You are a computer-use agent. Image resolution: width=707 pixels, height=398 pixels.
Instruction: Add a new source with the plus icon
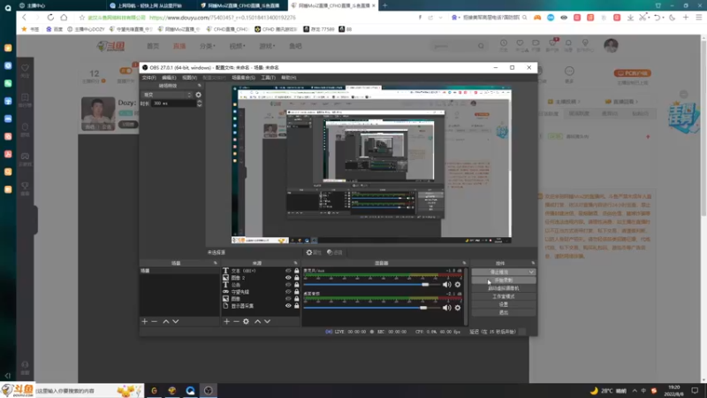[226, 321]
